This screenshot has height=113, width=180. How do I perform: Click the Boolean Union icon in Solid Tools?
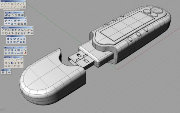[x=6, y=15]
